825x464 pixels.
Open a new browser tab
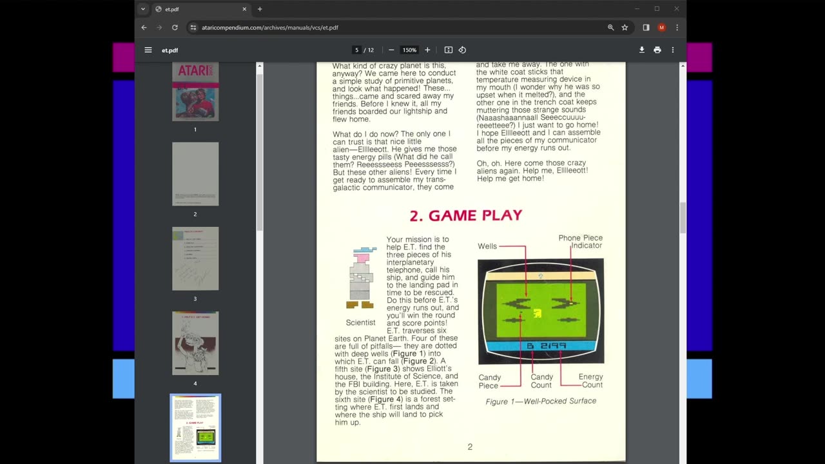point(260,9)
